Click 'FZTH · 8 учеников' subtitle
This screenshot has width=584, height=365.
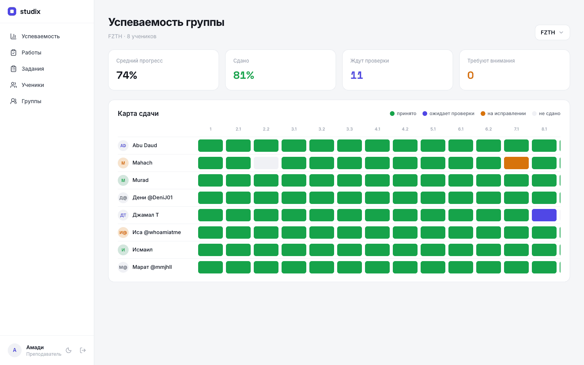pos(132,36)
